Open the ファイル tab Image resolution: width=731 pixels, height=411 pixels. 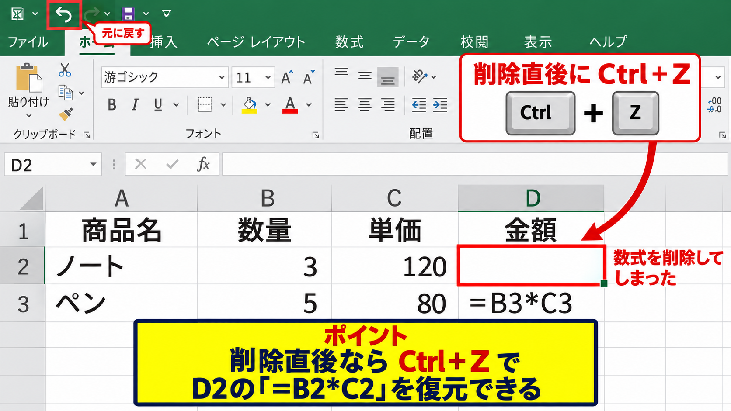point(28,42)
